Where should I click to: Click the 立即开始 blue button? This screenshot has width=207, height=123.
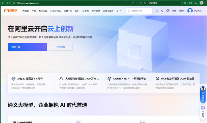(x=27, y=47)
